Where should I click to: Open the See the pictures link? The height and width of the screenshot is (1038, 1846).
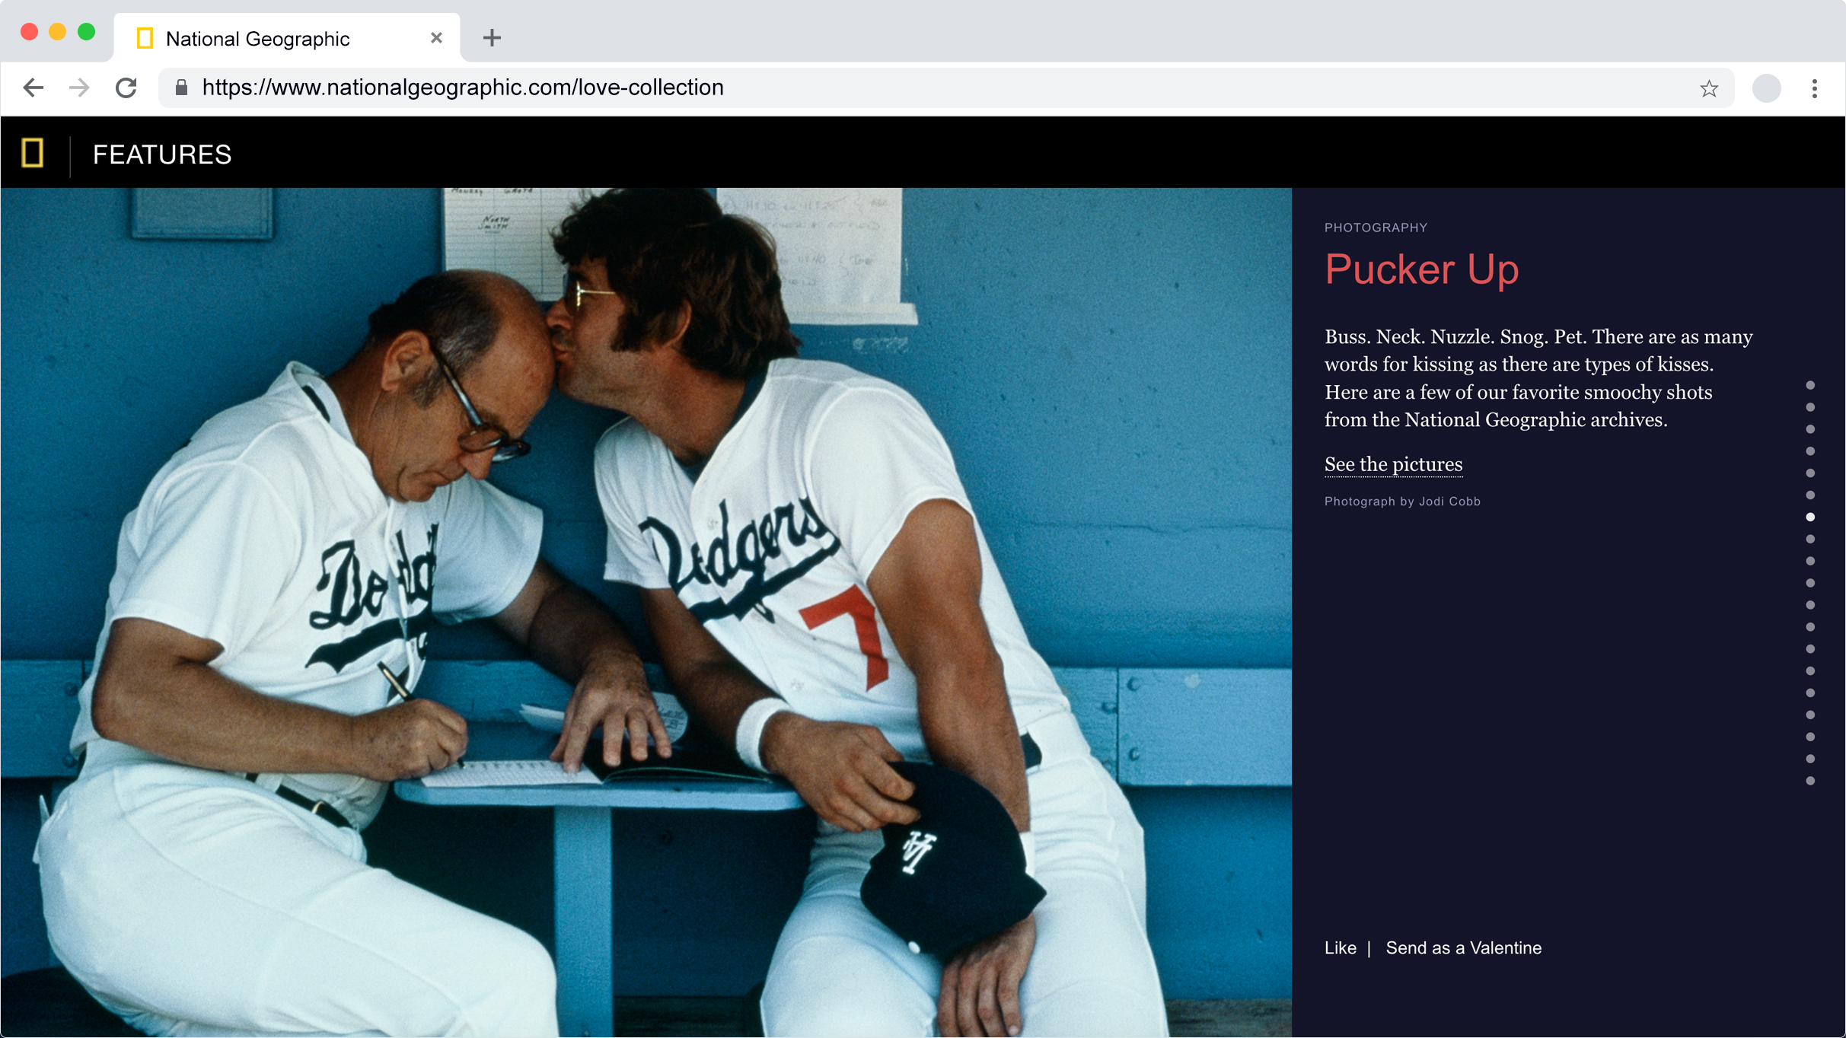(1393, 464)
